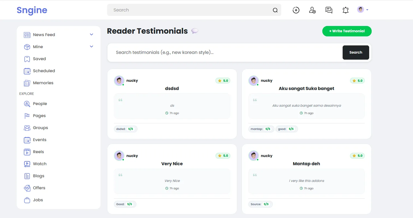Click nucky's avatar on Aku sangat Suka banget card
Image resolution: width=413 pixels, height=218 pixels.
[x=253, y=81]
